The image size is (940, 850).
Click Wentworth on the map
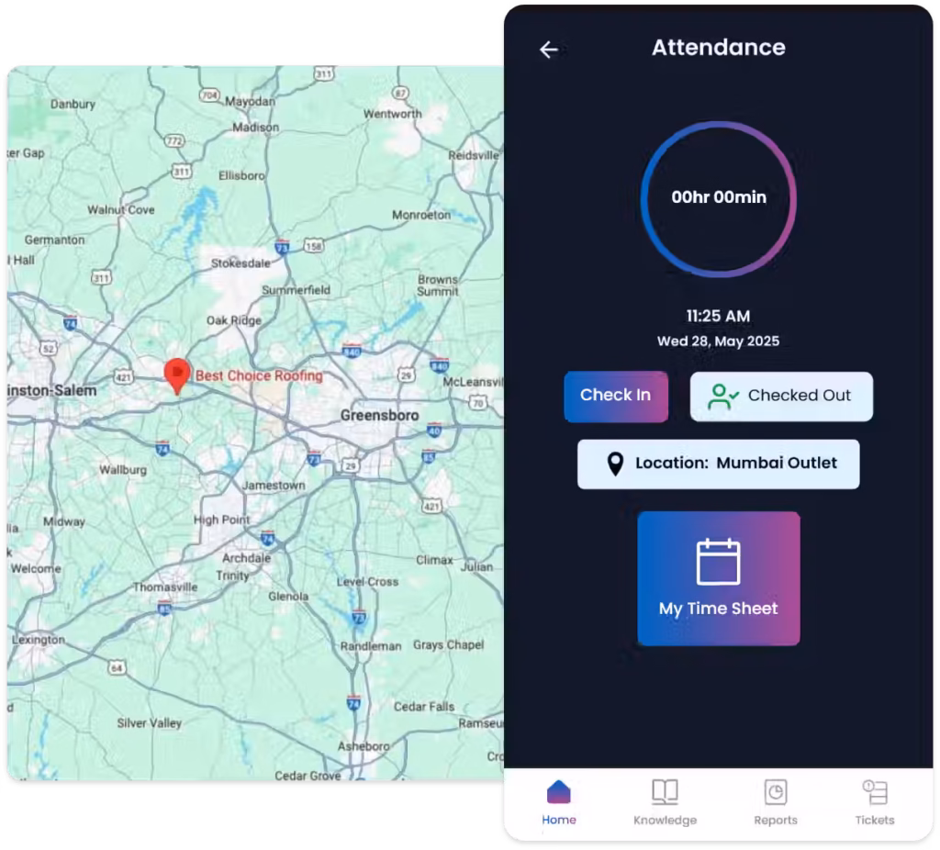point(392,114)
